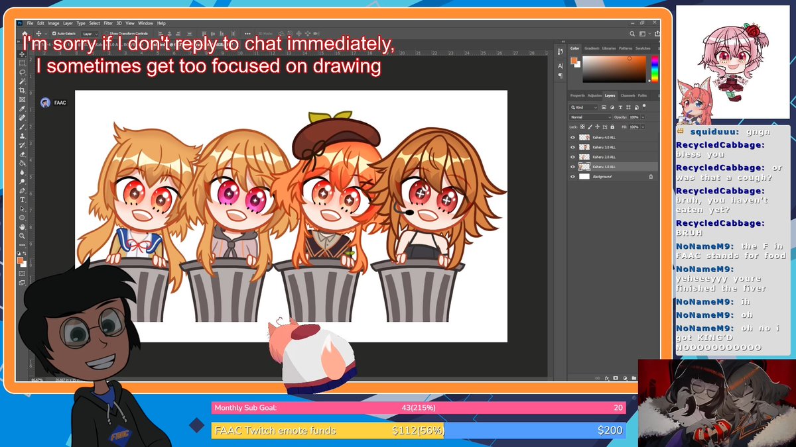Switch to the Channels tab

(x=628, y=95)
